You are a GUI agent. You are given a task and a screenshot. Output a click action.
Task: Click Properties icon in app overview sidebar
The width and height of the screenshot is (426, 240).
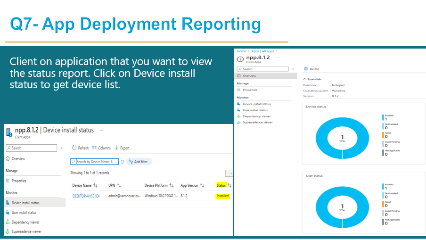point(238,90)
